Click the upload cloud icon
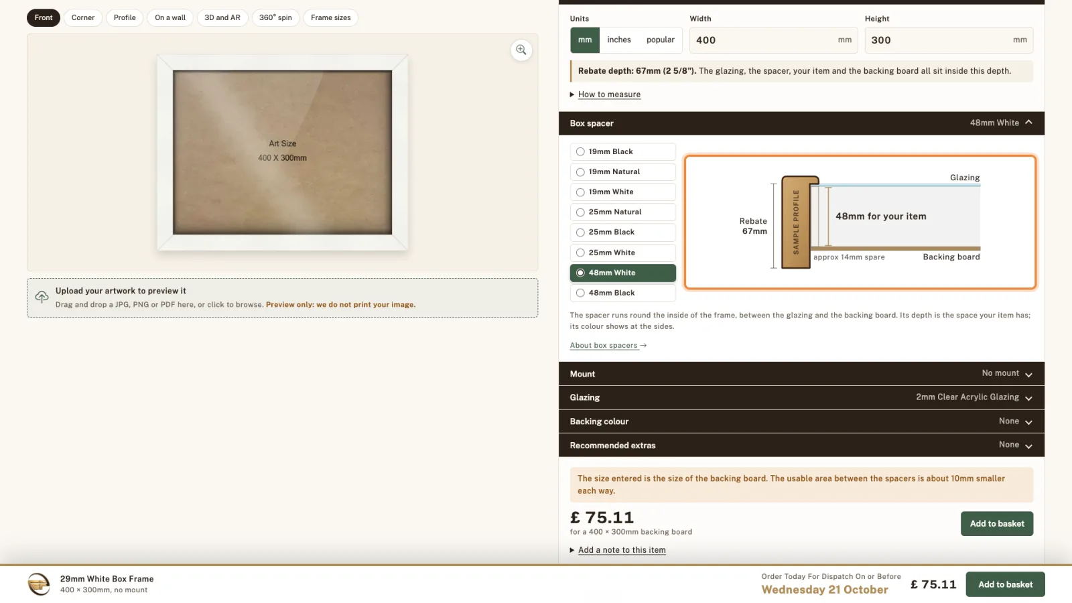This screenshot has width=1072, height=603. [42, 297]
